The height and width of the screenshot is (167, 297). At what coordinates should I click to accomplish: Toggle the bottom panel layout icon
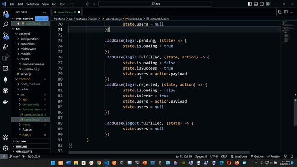click(x=256, y=4)
